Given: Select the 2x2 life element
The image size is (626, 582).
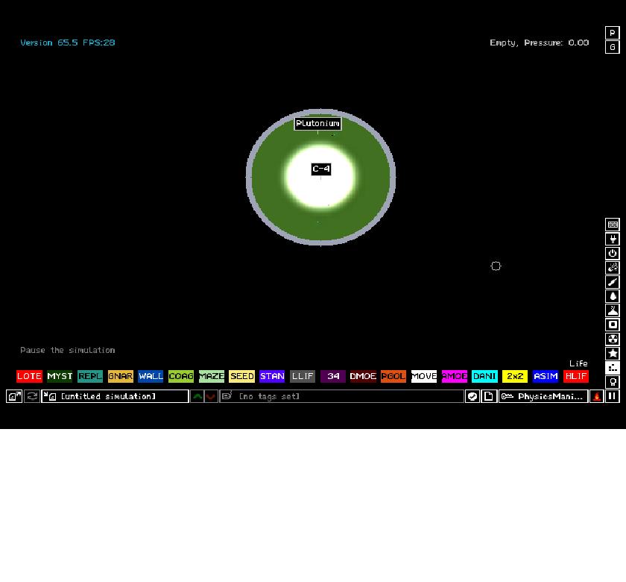Looking at the screenshot, I should 515,376.
